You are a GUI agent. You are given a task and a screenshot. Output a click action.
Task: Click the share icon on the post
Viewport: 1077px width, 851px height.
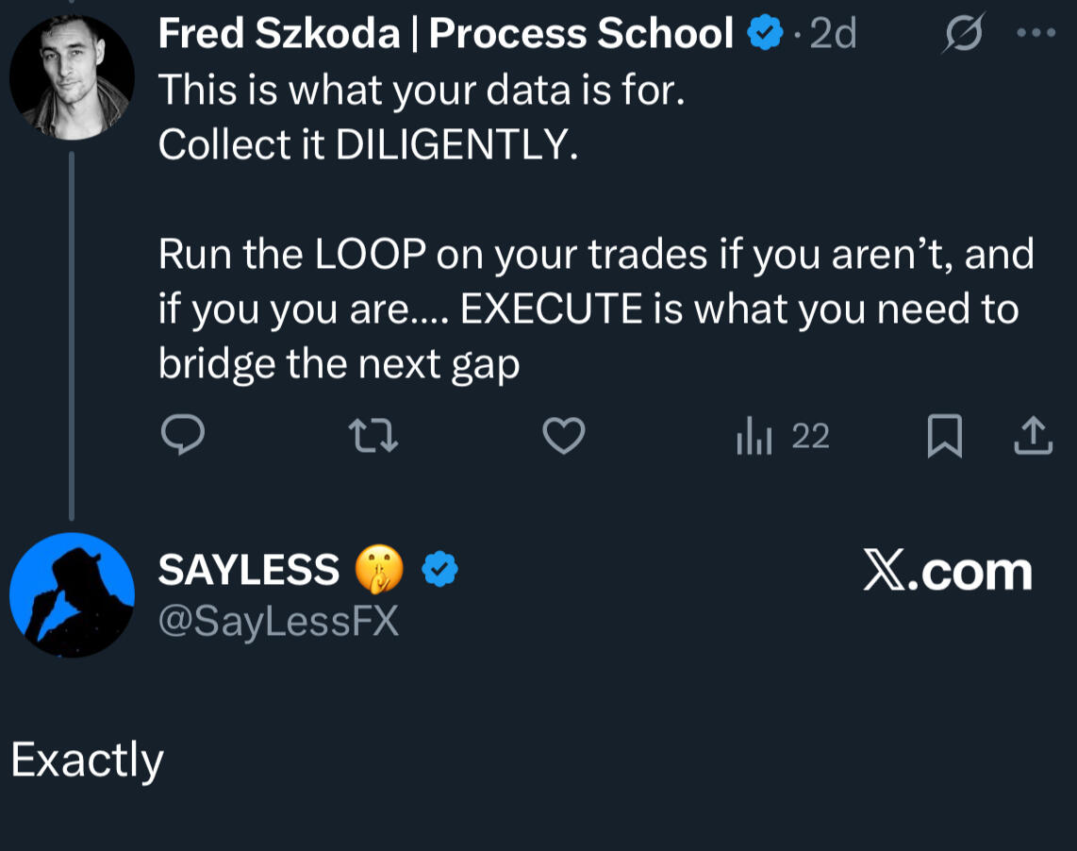(x=1033, y=437)
